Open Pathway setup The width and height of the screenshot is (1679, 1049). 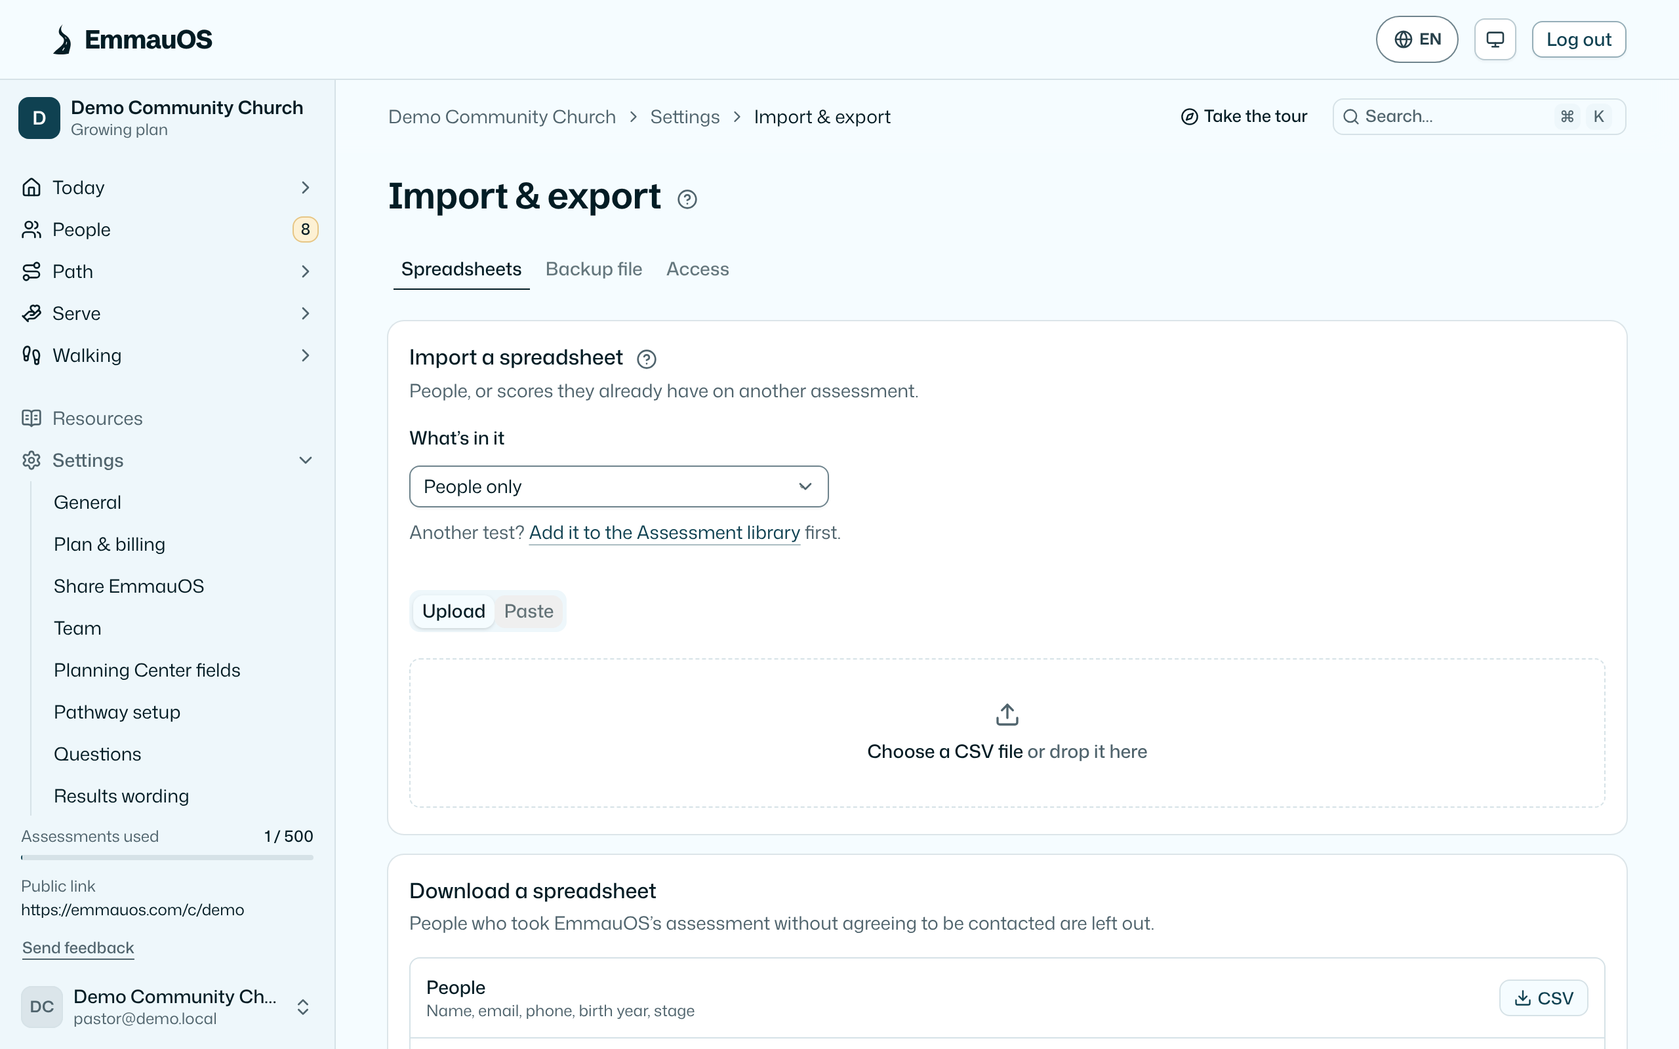click(x=117, y=713)
